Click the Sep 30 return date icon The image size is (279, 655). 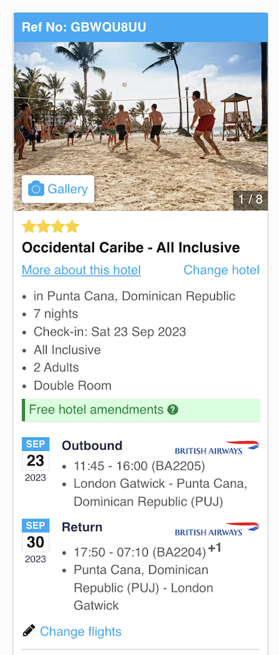point(36,541)
